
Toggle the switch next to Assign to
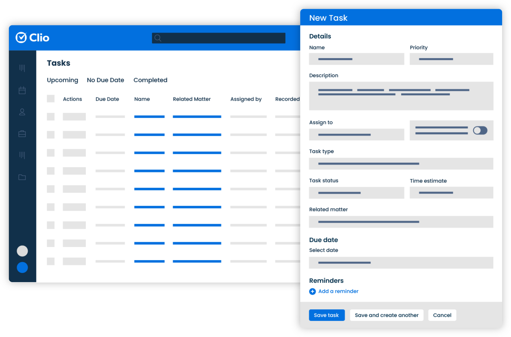click(480, 130)
